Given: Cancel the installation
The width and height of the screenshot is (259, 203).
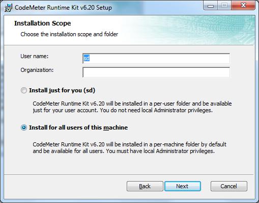Looking at the screenshot, I should coord(228,186).
